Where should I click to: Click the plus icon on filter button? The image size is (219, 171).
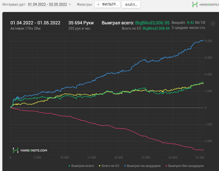[x=98, y=5]
